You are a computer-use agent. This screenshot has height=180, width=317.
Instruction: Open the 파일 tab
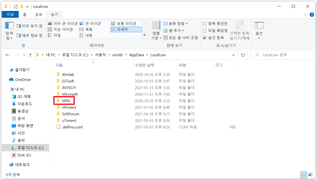click(10, 14)
